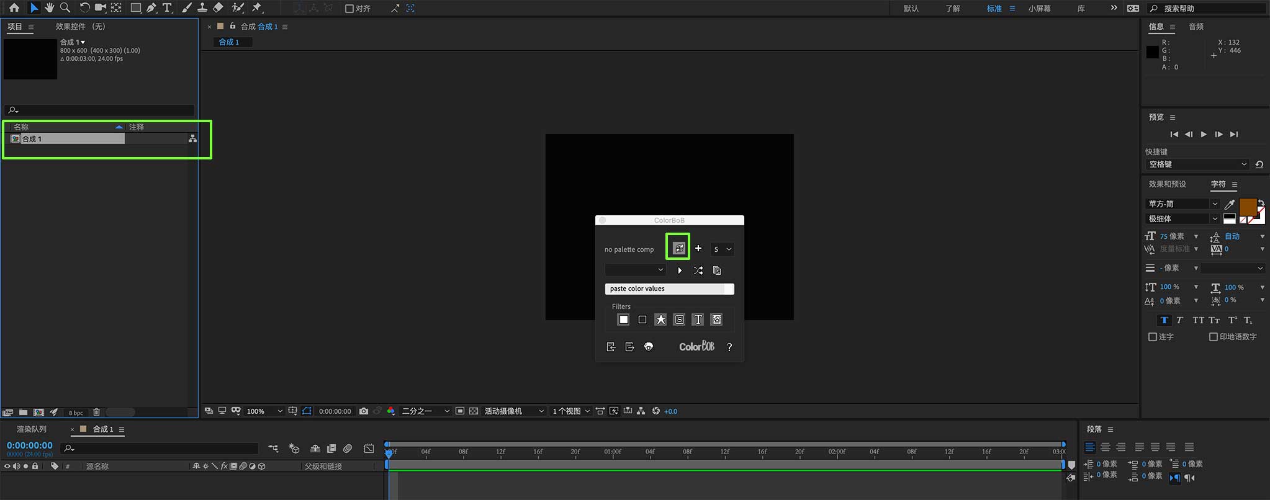Go to the Home screen icon
The height and width of the screenshot is (500, 1270).
point(14,8)
